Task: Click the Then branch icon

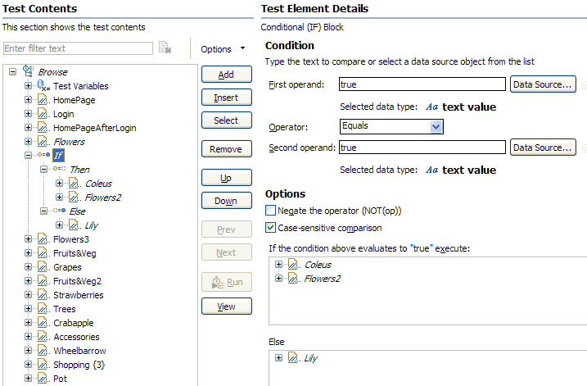Action: (59, 170)
